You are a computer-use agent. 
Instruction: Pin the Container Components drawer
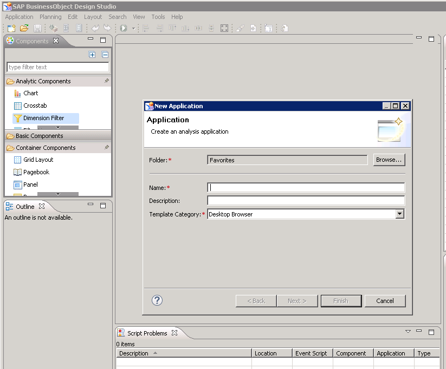[x=106, y=148]
